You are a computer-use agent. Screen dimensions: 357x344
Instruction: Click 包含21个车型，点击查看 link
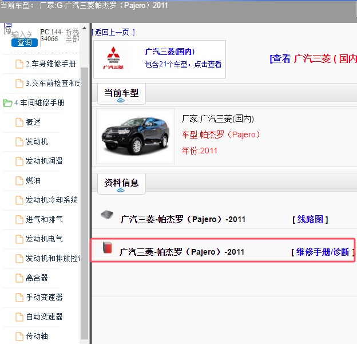point(183,64)
